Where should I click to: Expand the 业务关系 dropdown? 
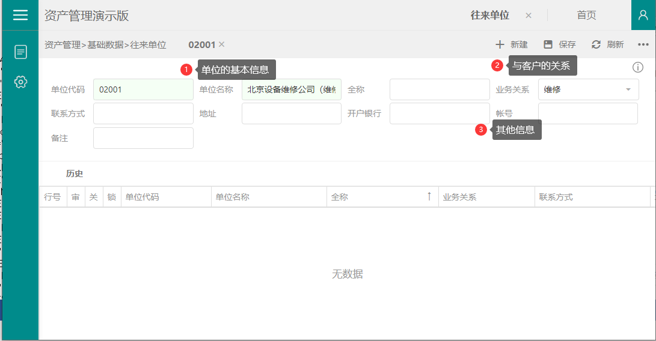(x=628, y=89)
